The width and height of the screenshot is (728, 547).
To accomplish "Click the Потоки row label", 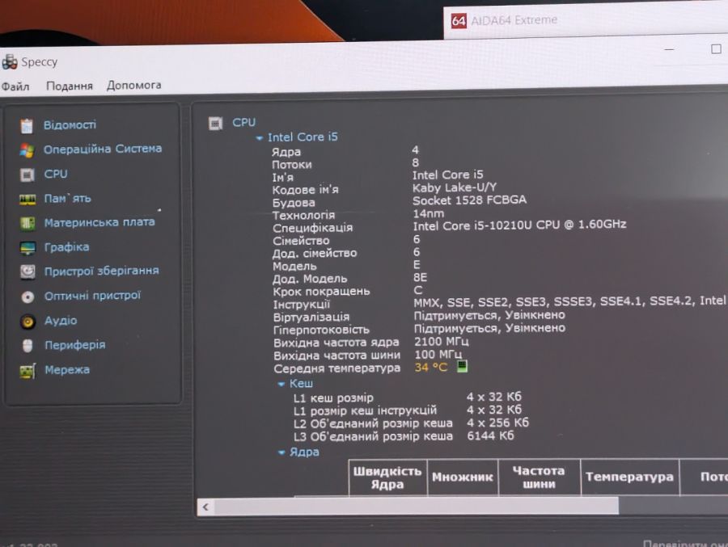I will tap(291, 165).
